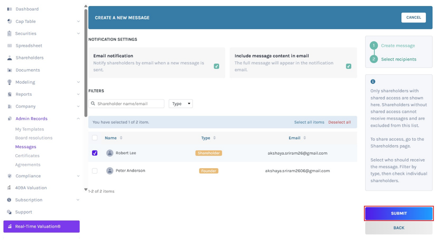The height and width of the screenshot is (241, 437).
Task: Click step 1 circle for Create message
Action: click(374, 46)
